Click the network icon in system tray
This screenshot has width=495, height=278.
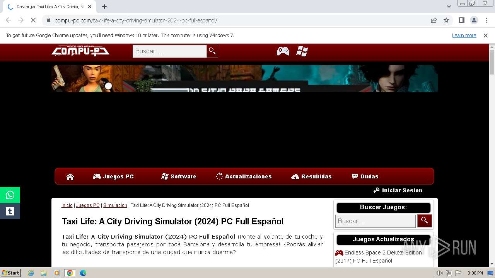(x=449, y=273)
